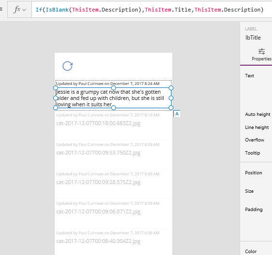The width and height of the screenshot is (272, 255).
Task: Select the cat-2017-12-07T00:08:40.304Z2.jpg item
Action: (x=98, y=241)
